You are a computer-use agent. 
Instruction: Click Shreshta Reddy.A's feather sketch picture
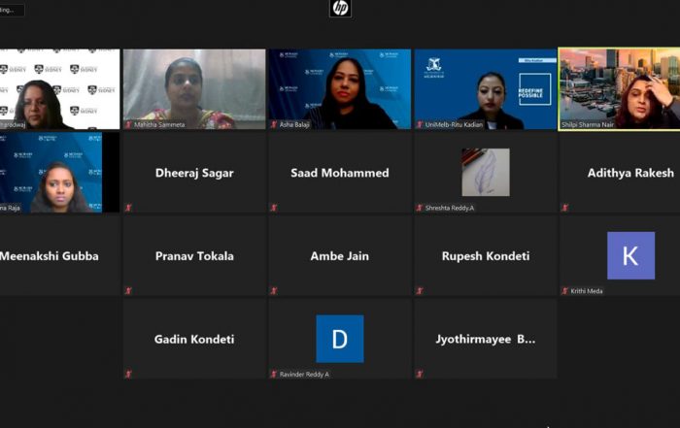[486, 173]
